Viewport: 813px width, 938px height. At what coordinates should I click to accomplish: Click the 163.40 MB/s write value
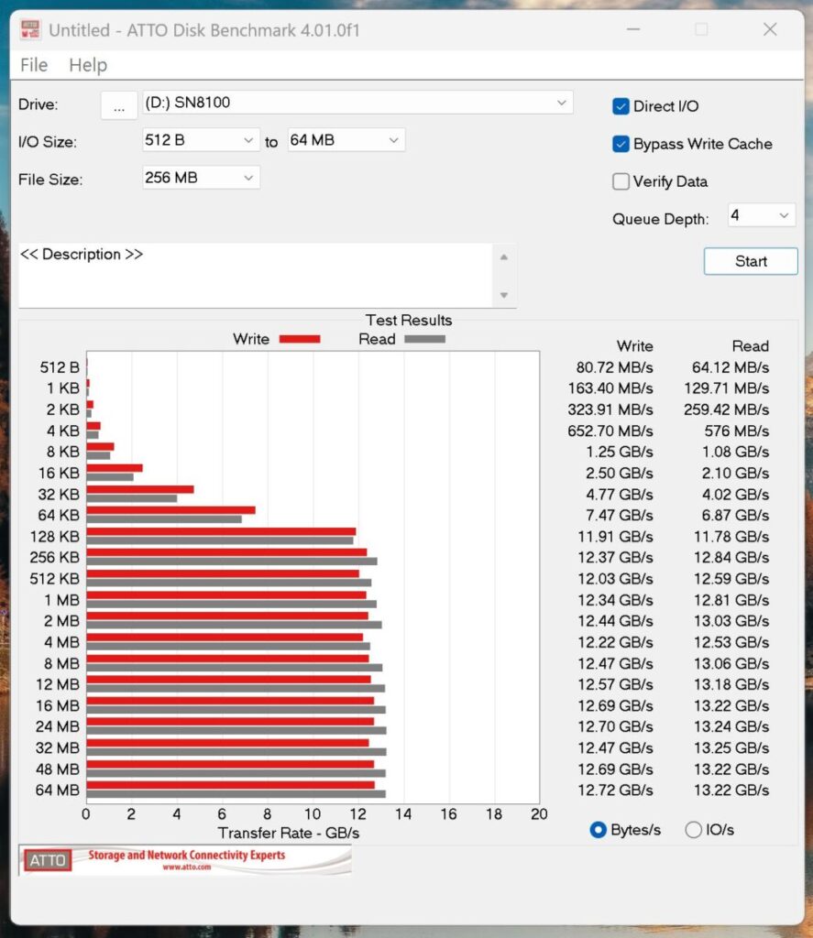(610, 388)
